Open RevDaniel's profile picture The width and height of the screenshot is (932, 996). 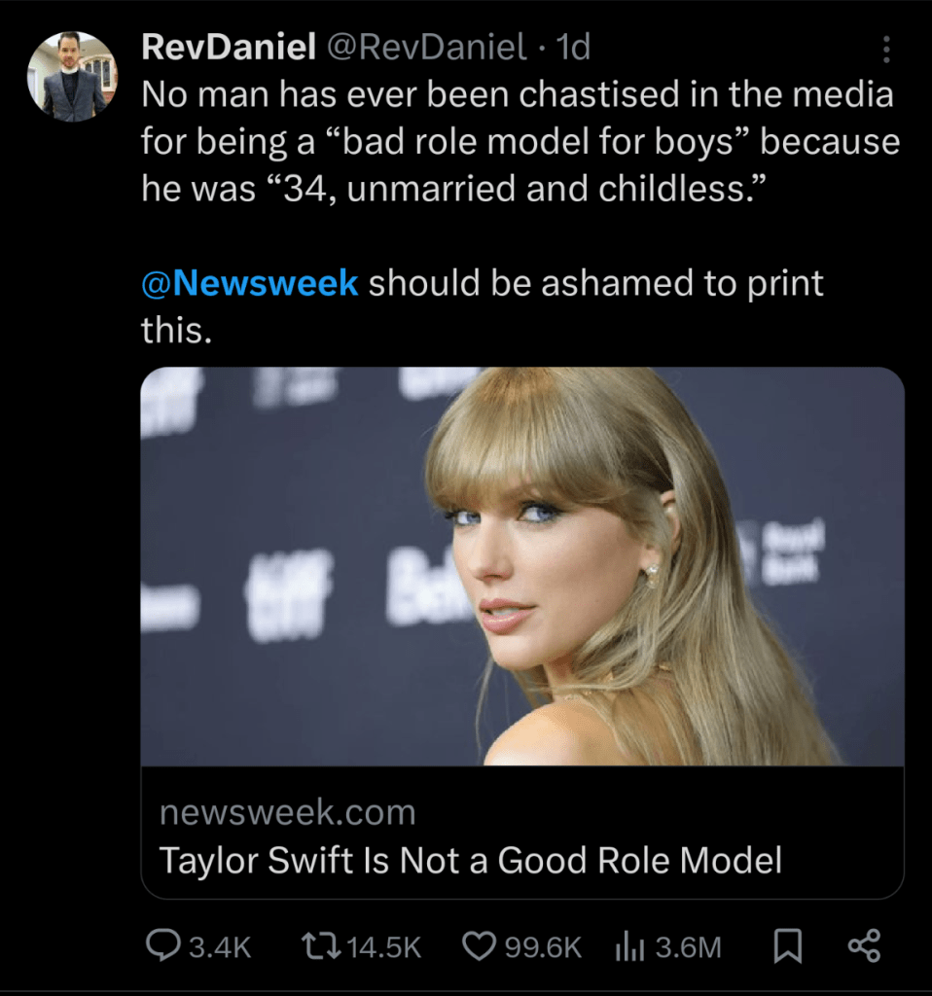(72, 76)
